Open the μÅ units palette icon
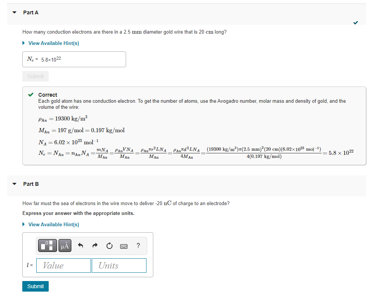 64,246
